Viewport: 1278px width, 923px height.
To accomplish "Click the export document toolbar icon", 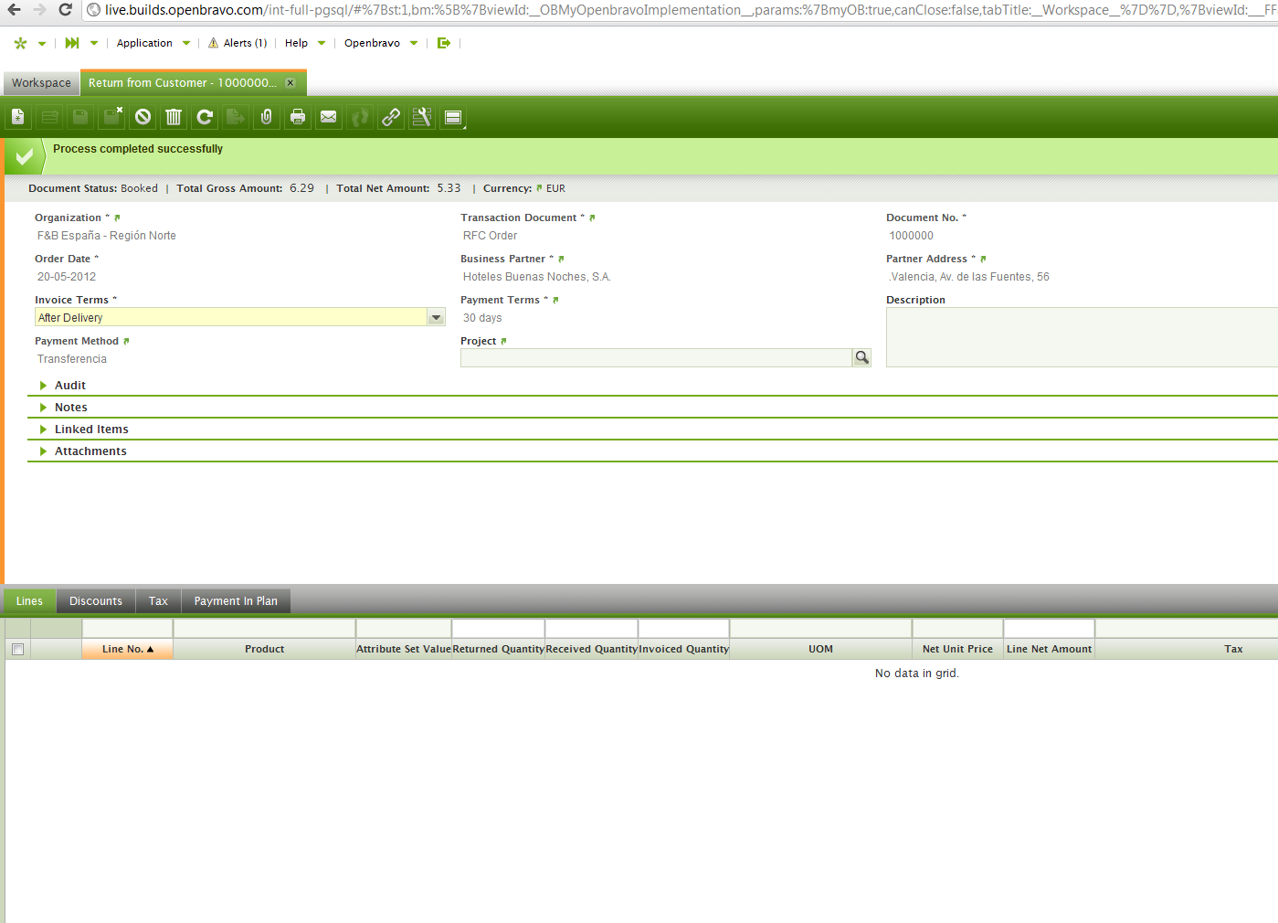I will tap(236, 117).
